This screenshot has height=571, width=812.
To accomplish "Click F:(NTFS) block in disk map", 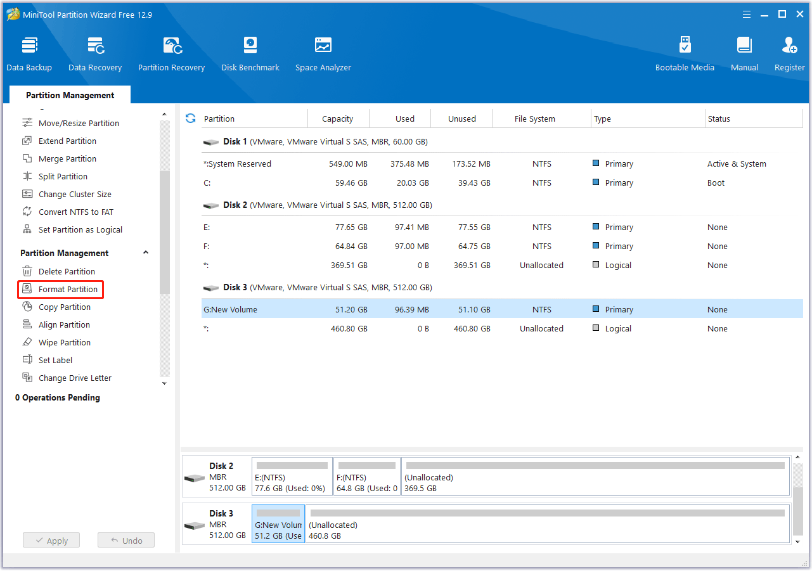I will coord(367,477).
